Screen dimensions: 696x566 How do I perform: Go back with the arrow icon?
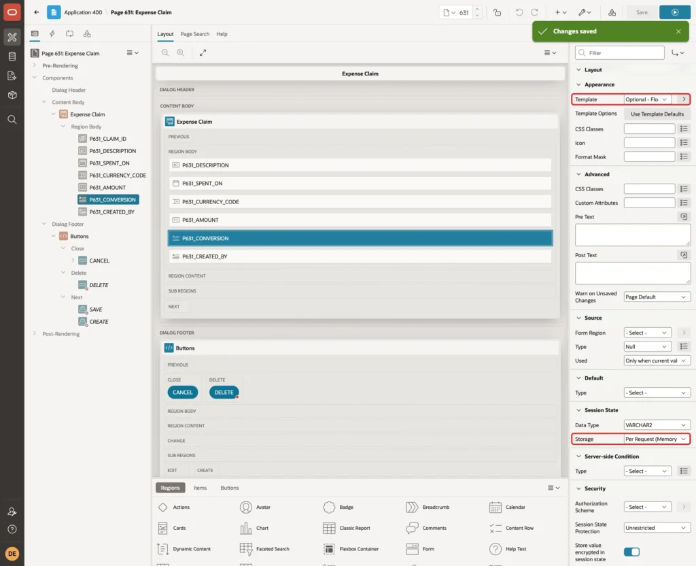[x=37, y=12]
